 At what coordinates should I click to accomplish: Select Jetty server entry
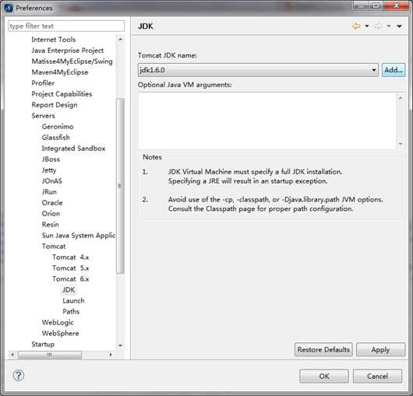(x=49, y=170)
